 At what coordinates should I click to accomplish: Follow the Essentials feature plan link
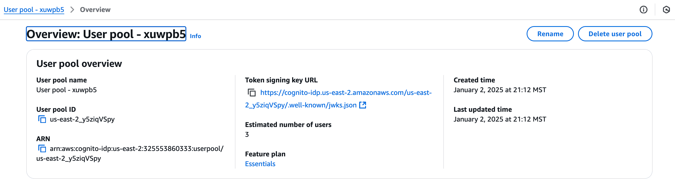(x=260, y=164)
